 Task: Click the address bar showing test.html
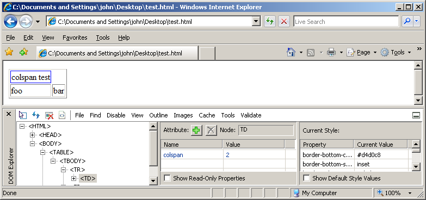pyautogui.click(x=149, y=22)
